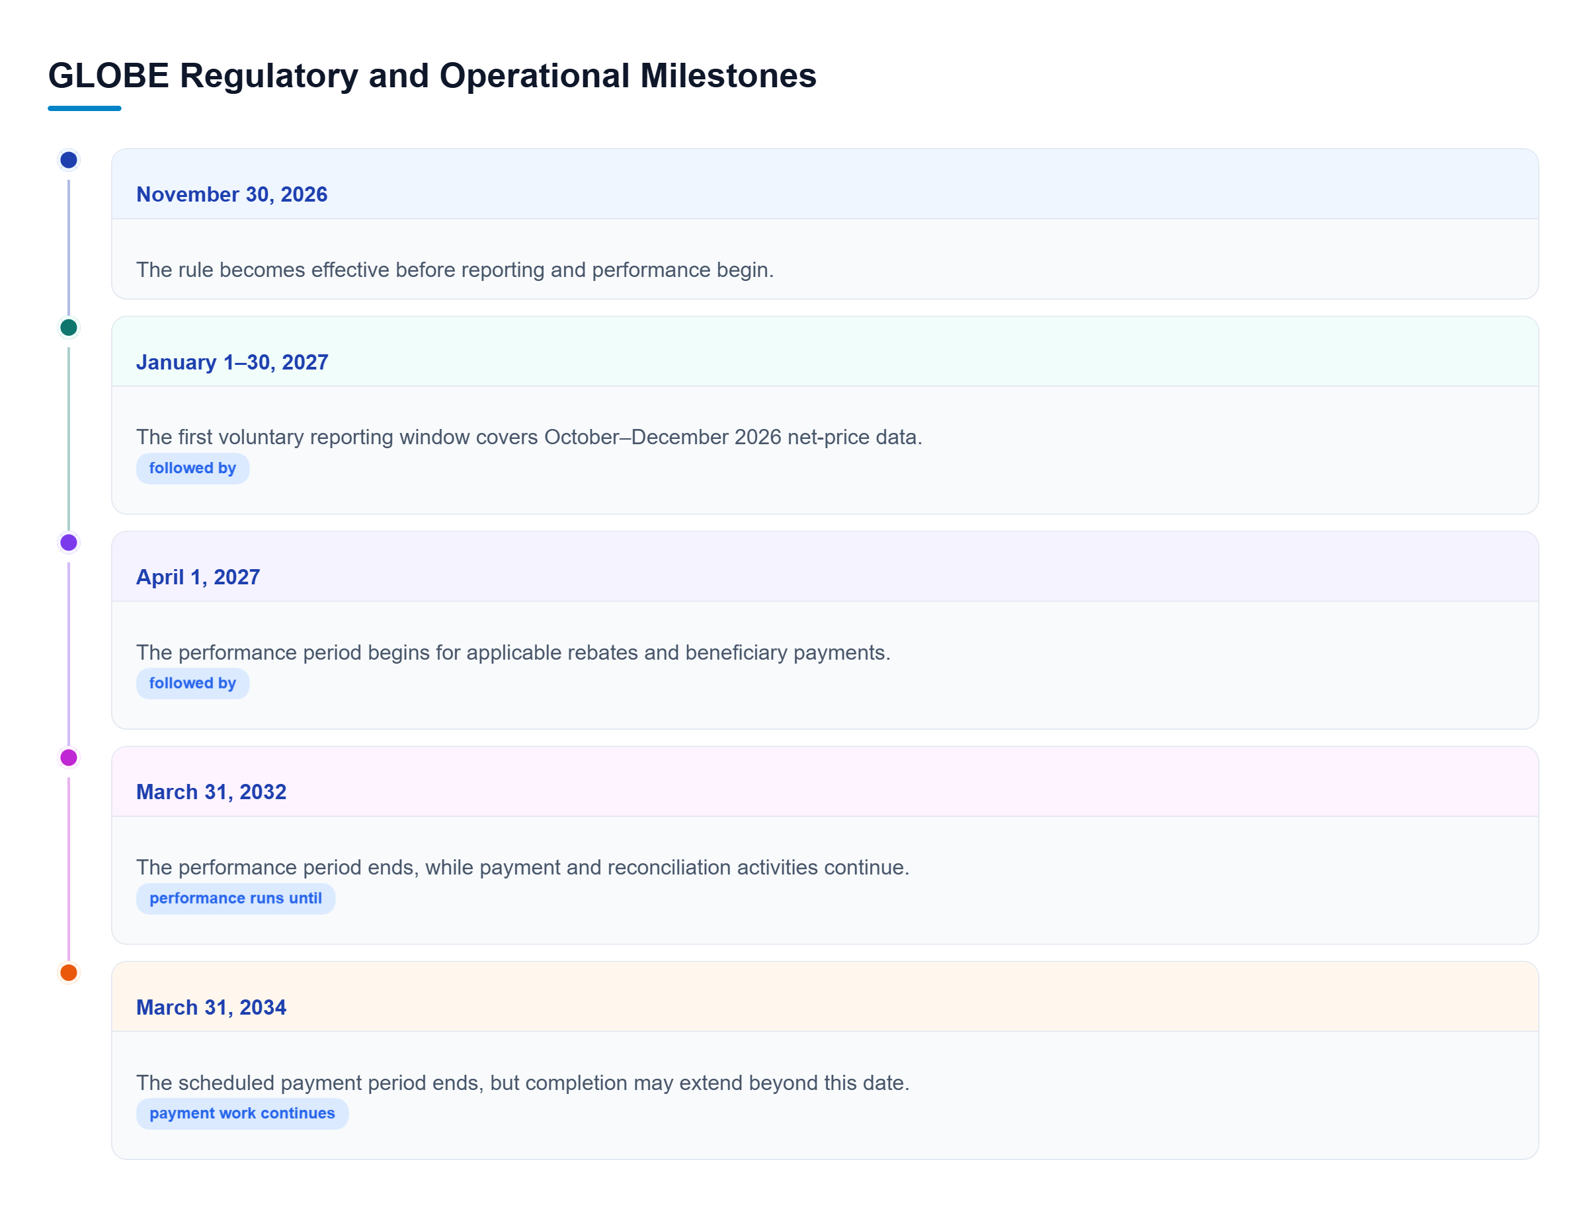Click the teal timeline dot for January 1–30, 2027

68,328
